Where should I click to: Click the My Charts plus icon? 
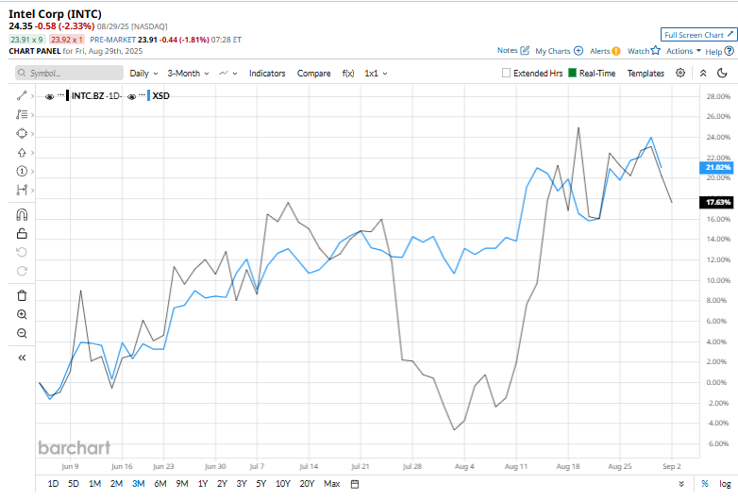(579, 51)
